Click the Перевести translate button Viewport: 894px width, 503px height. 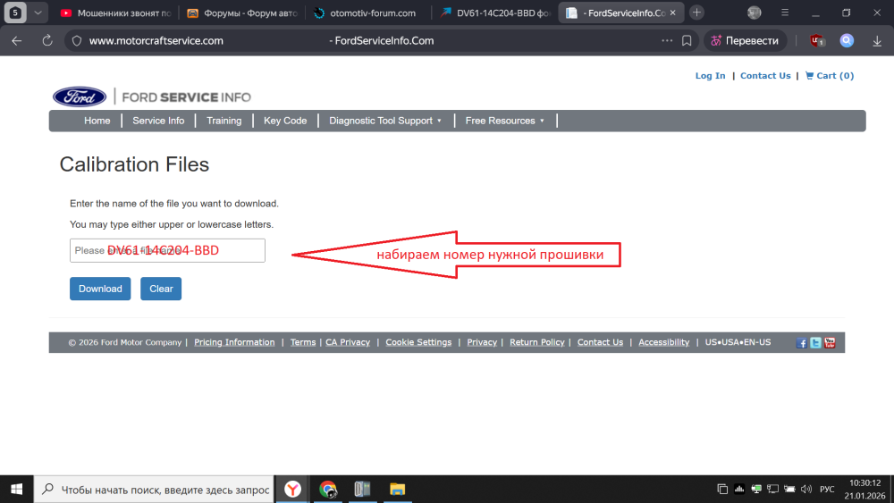746,40
